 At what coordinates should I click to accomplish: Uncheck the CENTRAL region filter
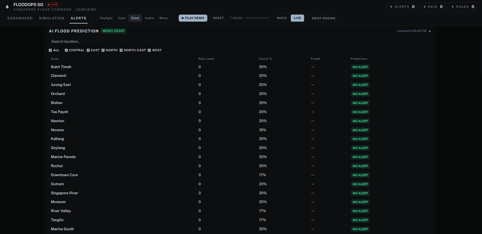coord(66,50)
